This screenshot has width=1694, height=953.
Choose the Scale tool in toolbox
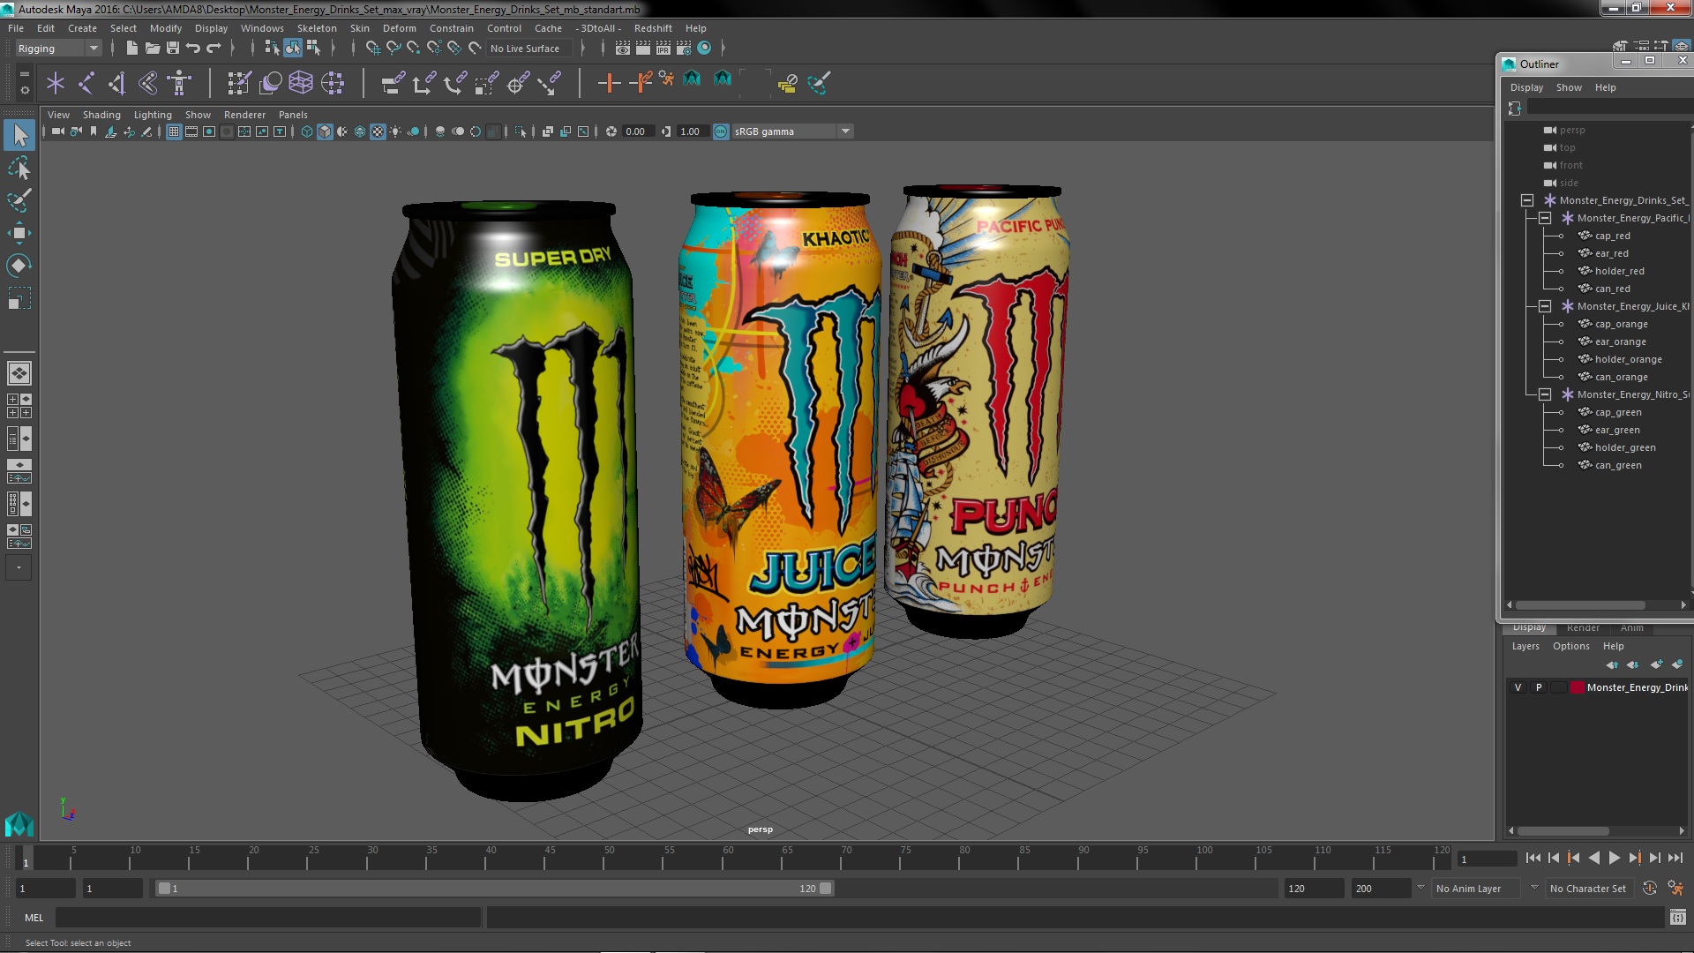click(x=19, y=298)
